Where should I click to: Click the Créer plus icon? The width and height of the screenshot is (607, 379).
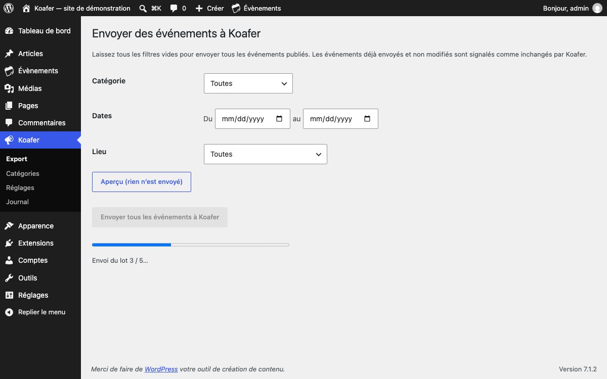click(x=199, y=9)
